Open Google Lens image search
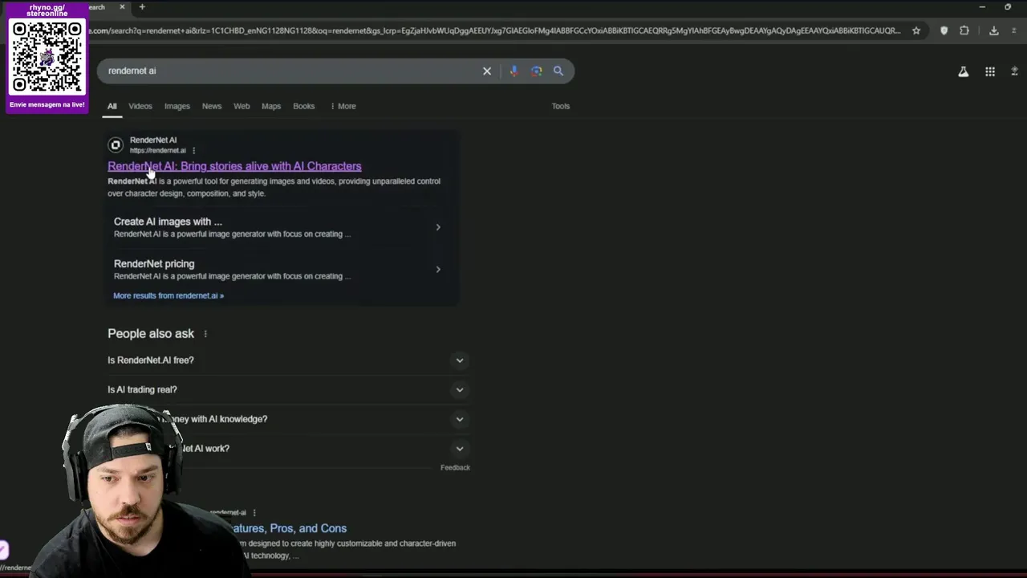The image size is (1027, 578). tap(537, 71)
